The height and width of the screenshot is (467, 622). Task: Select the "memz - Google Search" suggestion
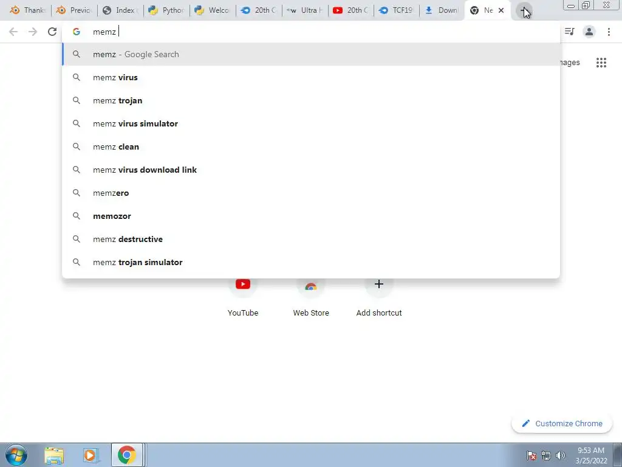pyautogui.click(x=311, y=54)
